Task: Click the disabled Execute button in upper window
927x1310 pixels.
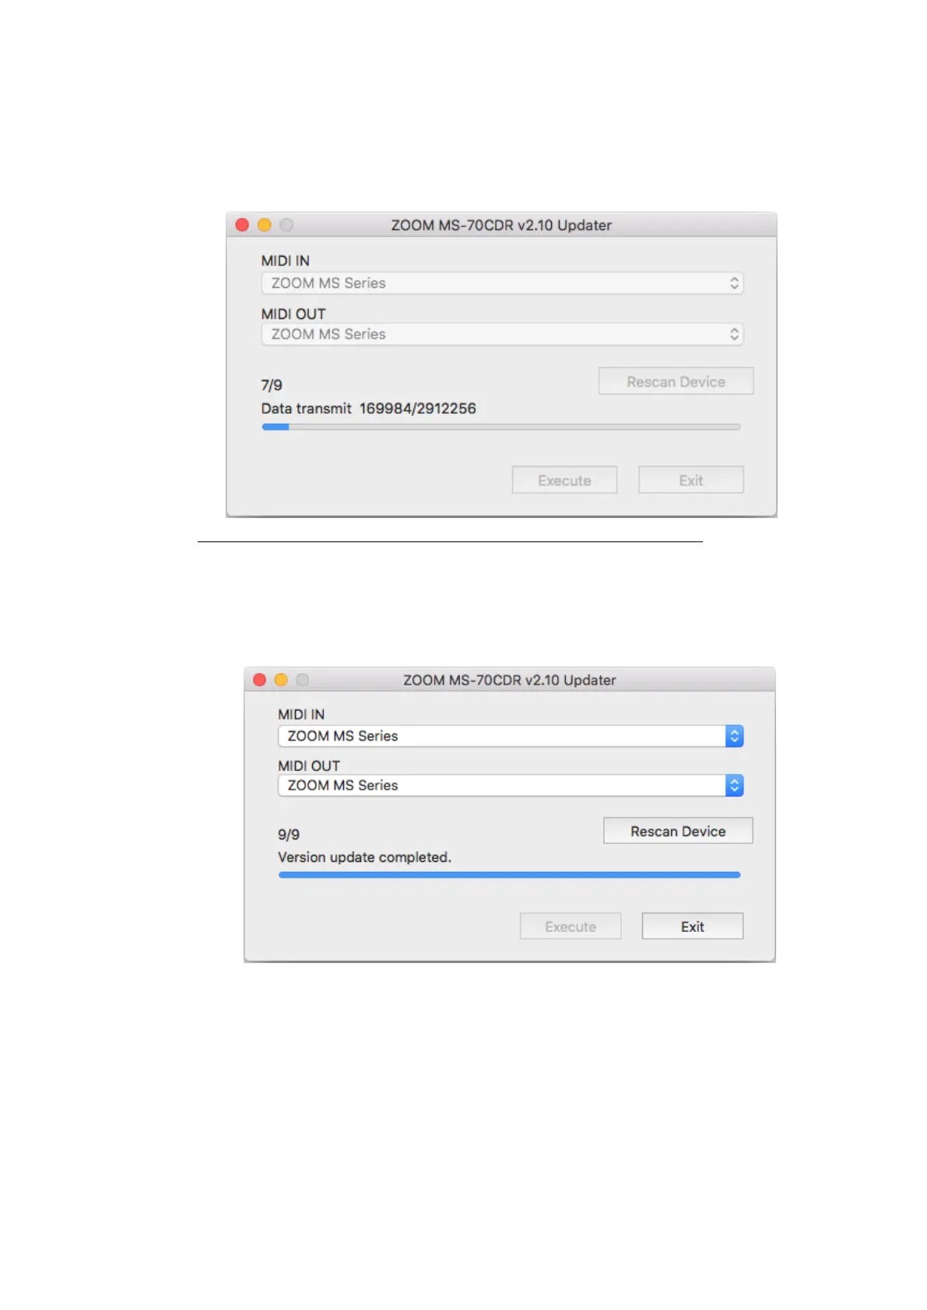Action: (x=564, y=480)
